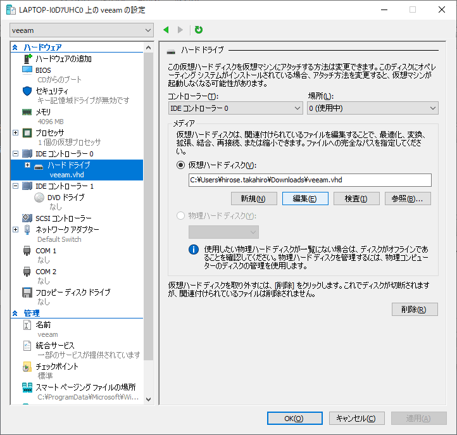
Task: Select the BIOS monitor icon
Action: pyautogui.click(x=27, y=70)
